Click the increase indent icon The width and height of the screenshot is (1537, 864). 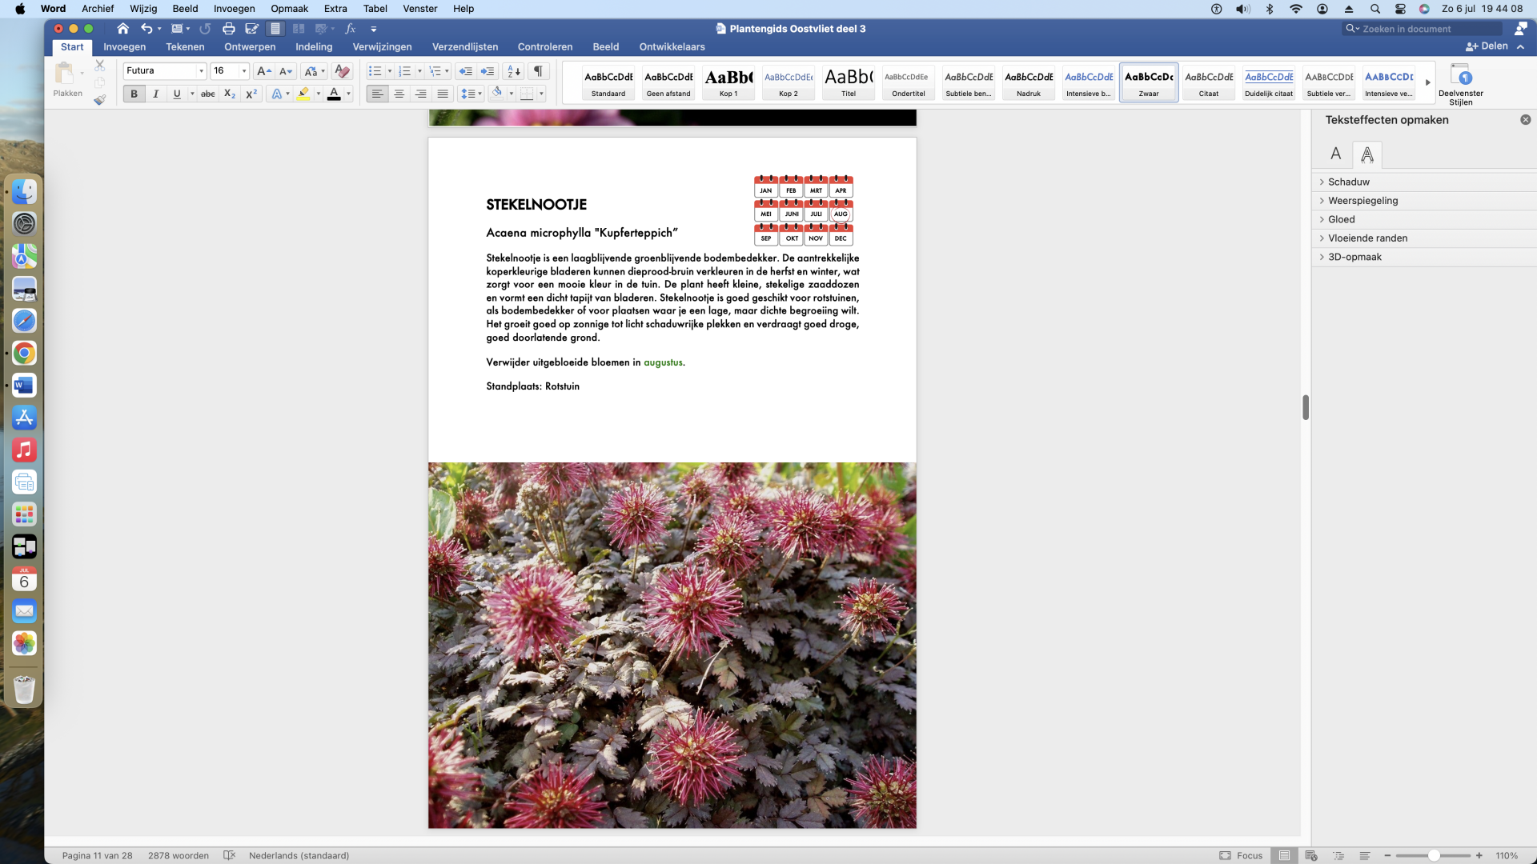[488, 71]
